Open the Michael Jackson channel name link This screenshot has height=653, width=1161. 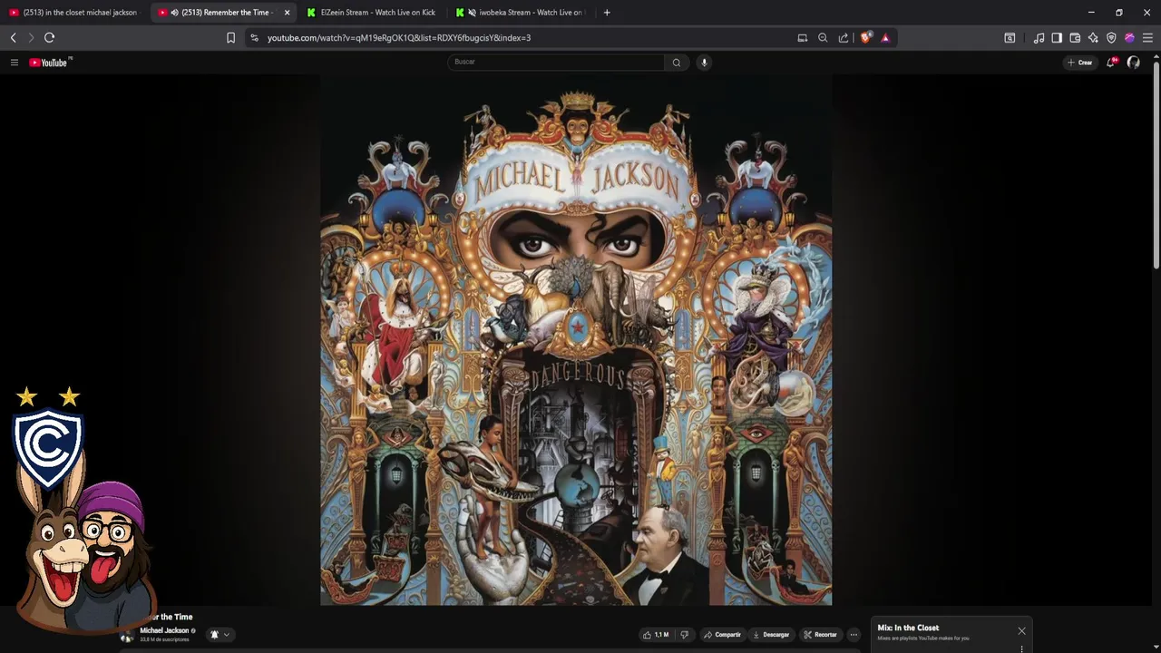(x=164, y=630)
